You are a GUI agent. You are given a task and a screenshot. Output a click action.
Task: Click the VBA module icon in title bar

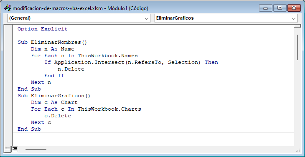tap(8, 8)
